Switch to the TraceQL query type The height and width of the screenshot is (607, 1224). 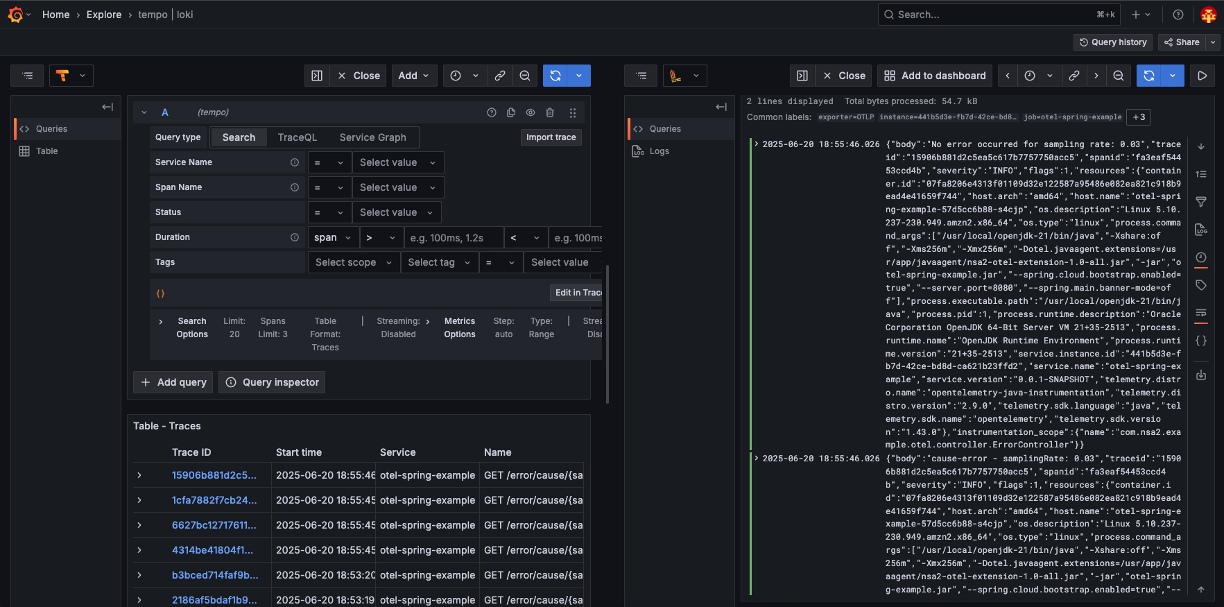tap(297, 137)
